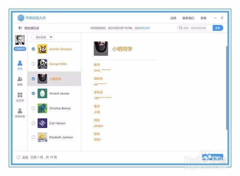Viewport: 240px width, 176px height.
Task: Select Vincent Jacobs name in contact list
Action: click(59, 94)
